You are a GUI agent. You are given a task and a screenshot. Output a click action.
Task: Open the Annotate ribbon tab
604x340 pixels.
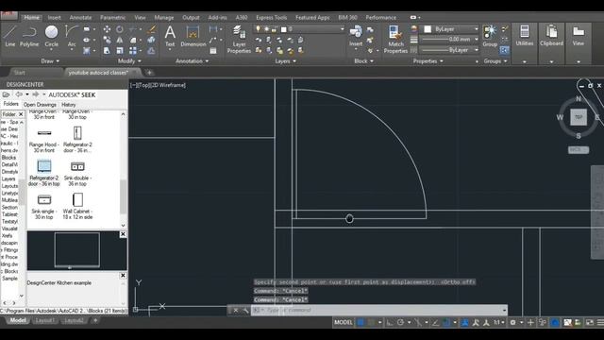[x=80, y=17]
